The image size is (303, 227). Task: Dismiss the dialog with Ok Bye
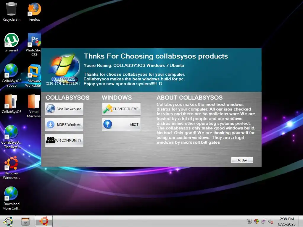[x=242, y=160]
